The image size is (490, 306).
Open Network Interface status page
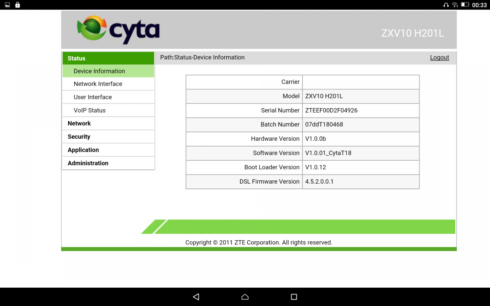[108, 84]
